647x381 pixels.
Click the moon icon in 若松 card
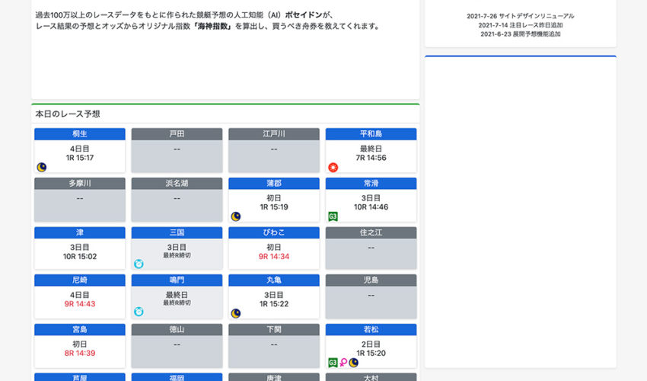click(353, 362)
